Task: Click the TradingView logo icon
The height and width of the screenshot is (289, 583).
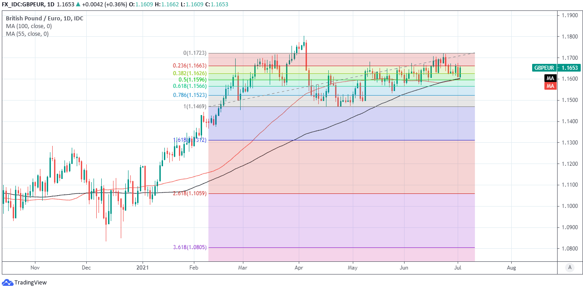Action: [9, 283]
